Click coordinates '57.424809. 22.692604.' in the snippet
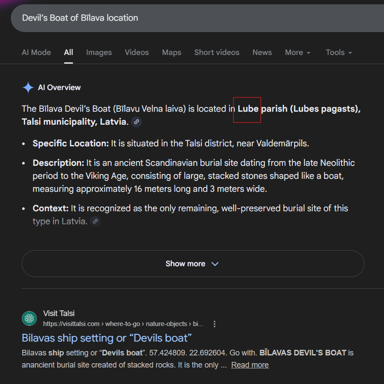The height and width of the screenshot is (384, 384). 188,353
